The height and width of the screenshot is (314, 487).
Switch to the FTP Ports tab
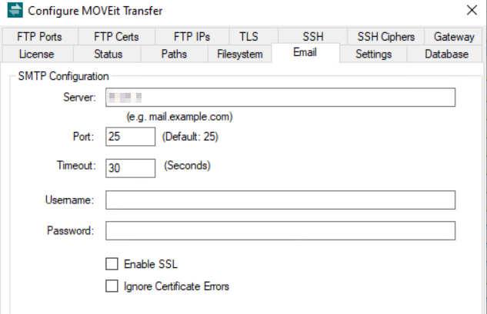pyautogui.click(x=40, y=37)
